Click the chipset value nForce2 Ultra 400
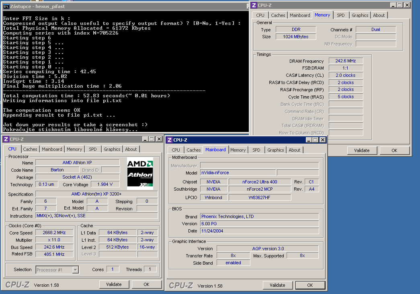 click(260, 182)
